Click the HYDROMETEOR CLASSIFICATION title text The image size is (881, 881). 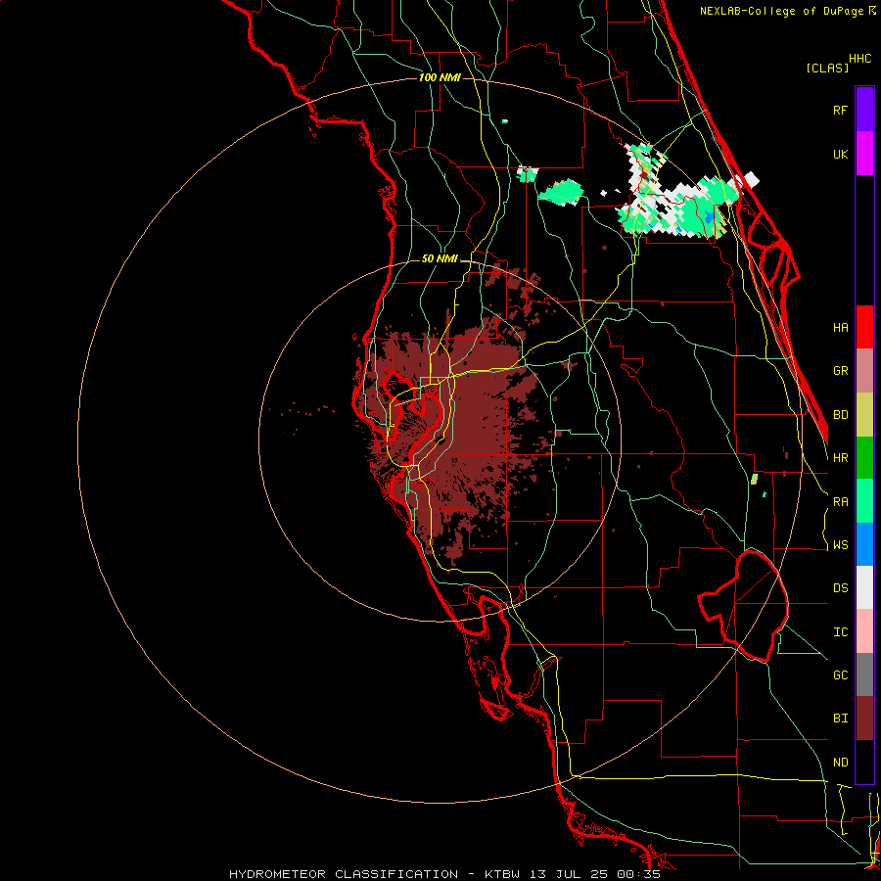(x=344, y=874)
